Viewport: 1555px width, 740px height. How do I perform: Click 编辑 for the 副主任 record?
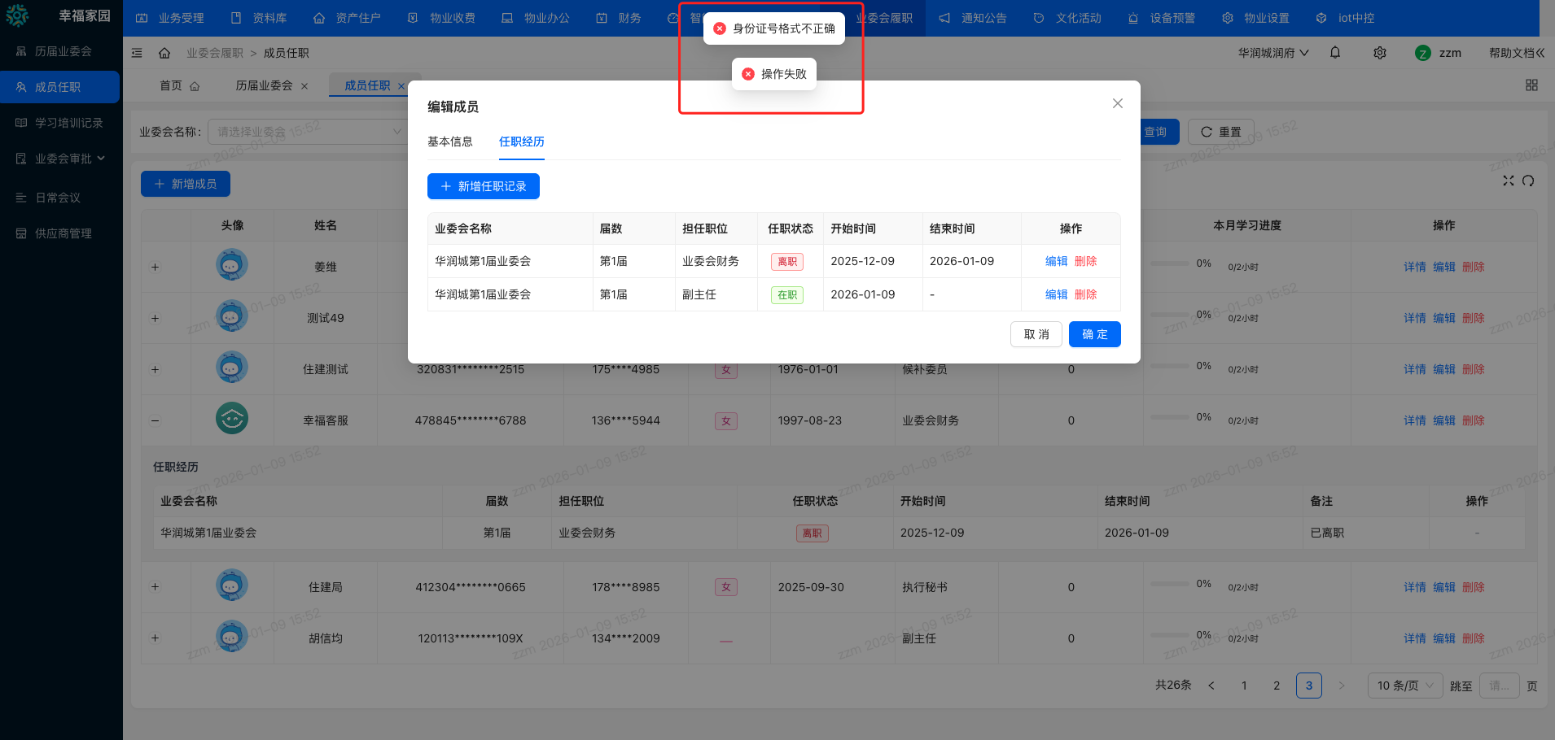(1056, 294)
